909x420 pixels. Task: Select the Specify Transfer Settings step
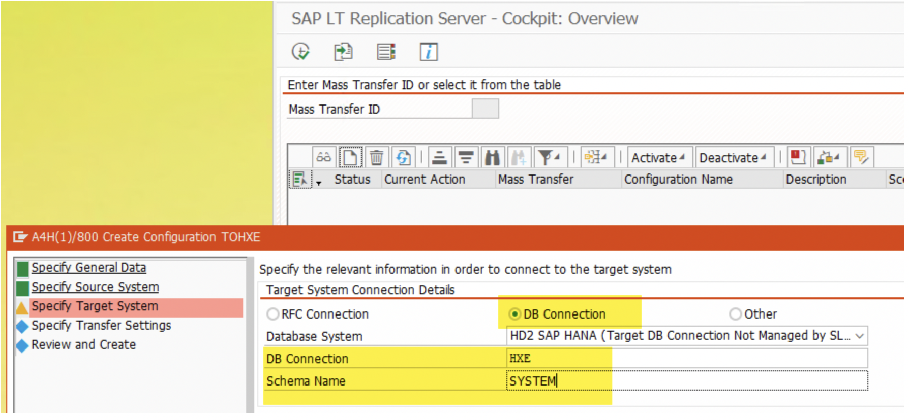[x=101, y=325]
